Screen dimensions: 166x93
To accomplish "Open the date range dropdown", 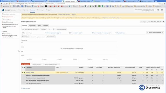I will 152,22.
